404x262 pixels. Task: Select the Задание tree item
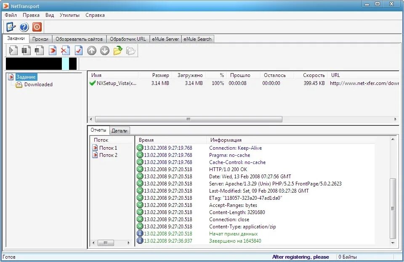pyautogui.click(x=26, y=77)
